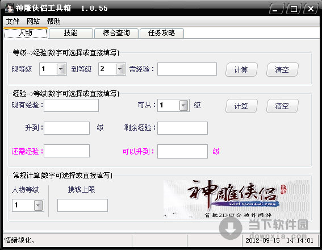Click 清空 in the 经验-->等级 section
322x250 pixels.
point(282,106)
